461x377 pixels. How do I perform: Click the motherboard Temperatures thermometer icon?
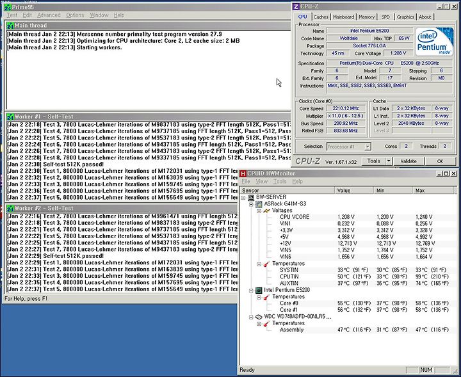pyautogui.click(x=266, y=264)
